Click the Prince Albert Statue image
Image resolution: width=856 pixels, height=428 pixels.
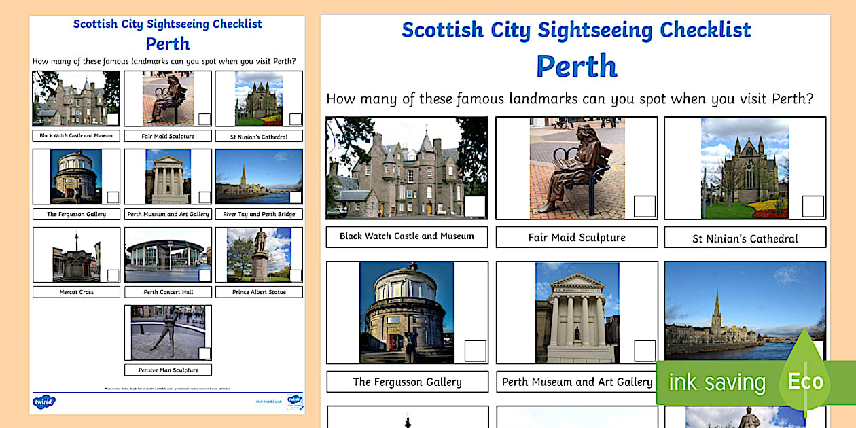coord(258,255)
